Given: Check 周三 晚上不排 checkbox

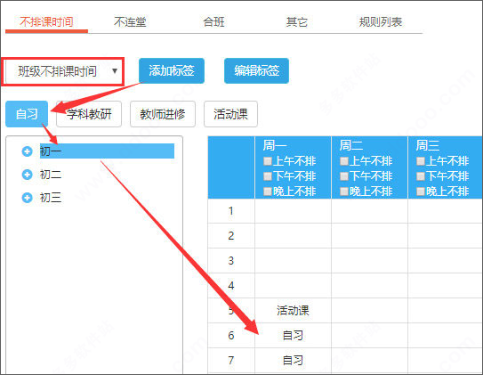Looking at the screenshot, I should point(420,192).
